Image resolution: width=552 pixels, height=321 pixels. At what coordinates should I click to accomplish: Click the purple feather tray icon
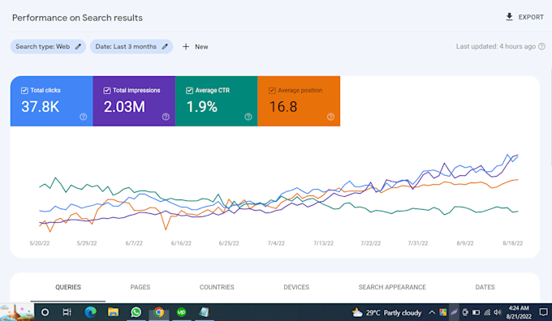tap(454, 312)
